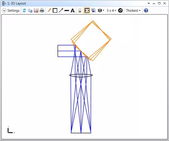Open the Thickest line thickness dropdown
The image size is (169, 141).
click(x=133, y=11)
